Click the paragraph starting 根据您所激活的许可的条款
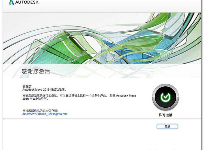This screenshot has height=150, width=204. 79,97
